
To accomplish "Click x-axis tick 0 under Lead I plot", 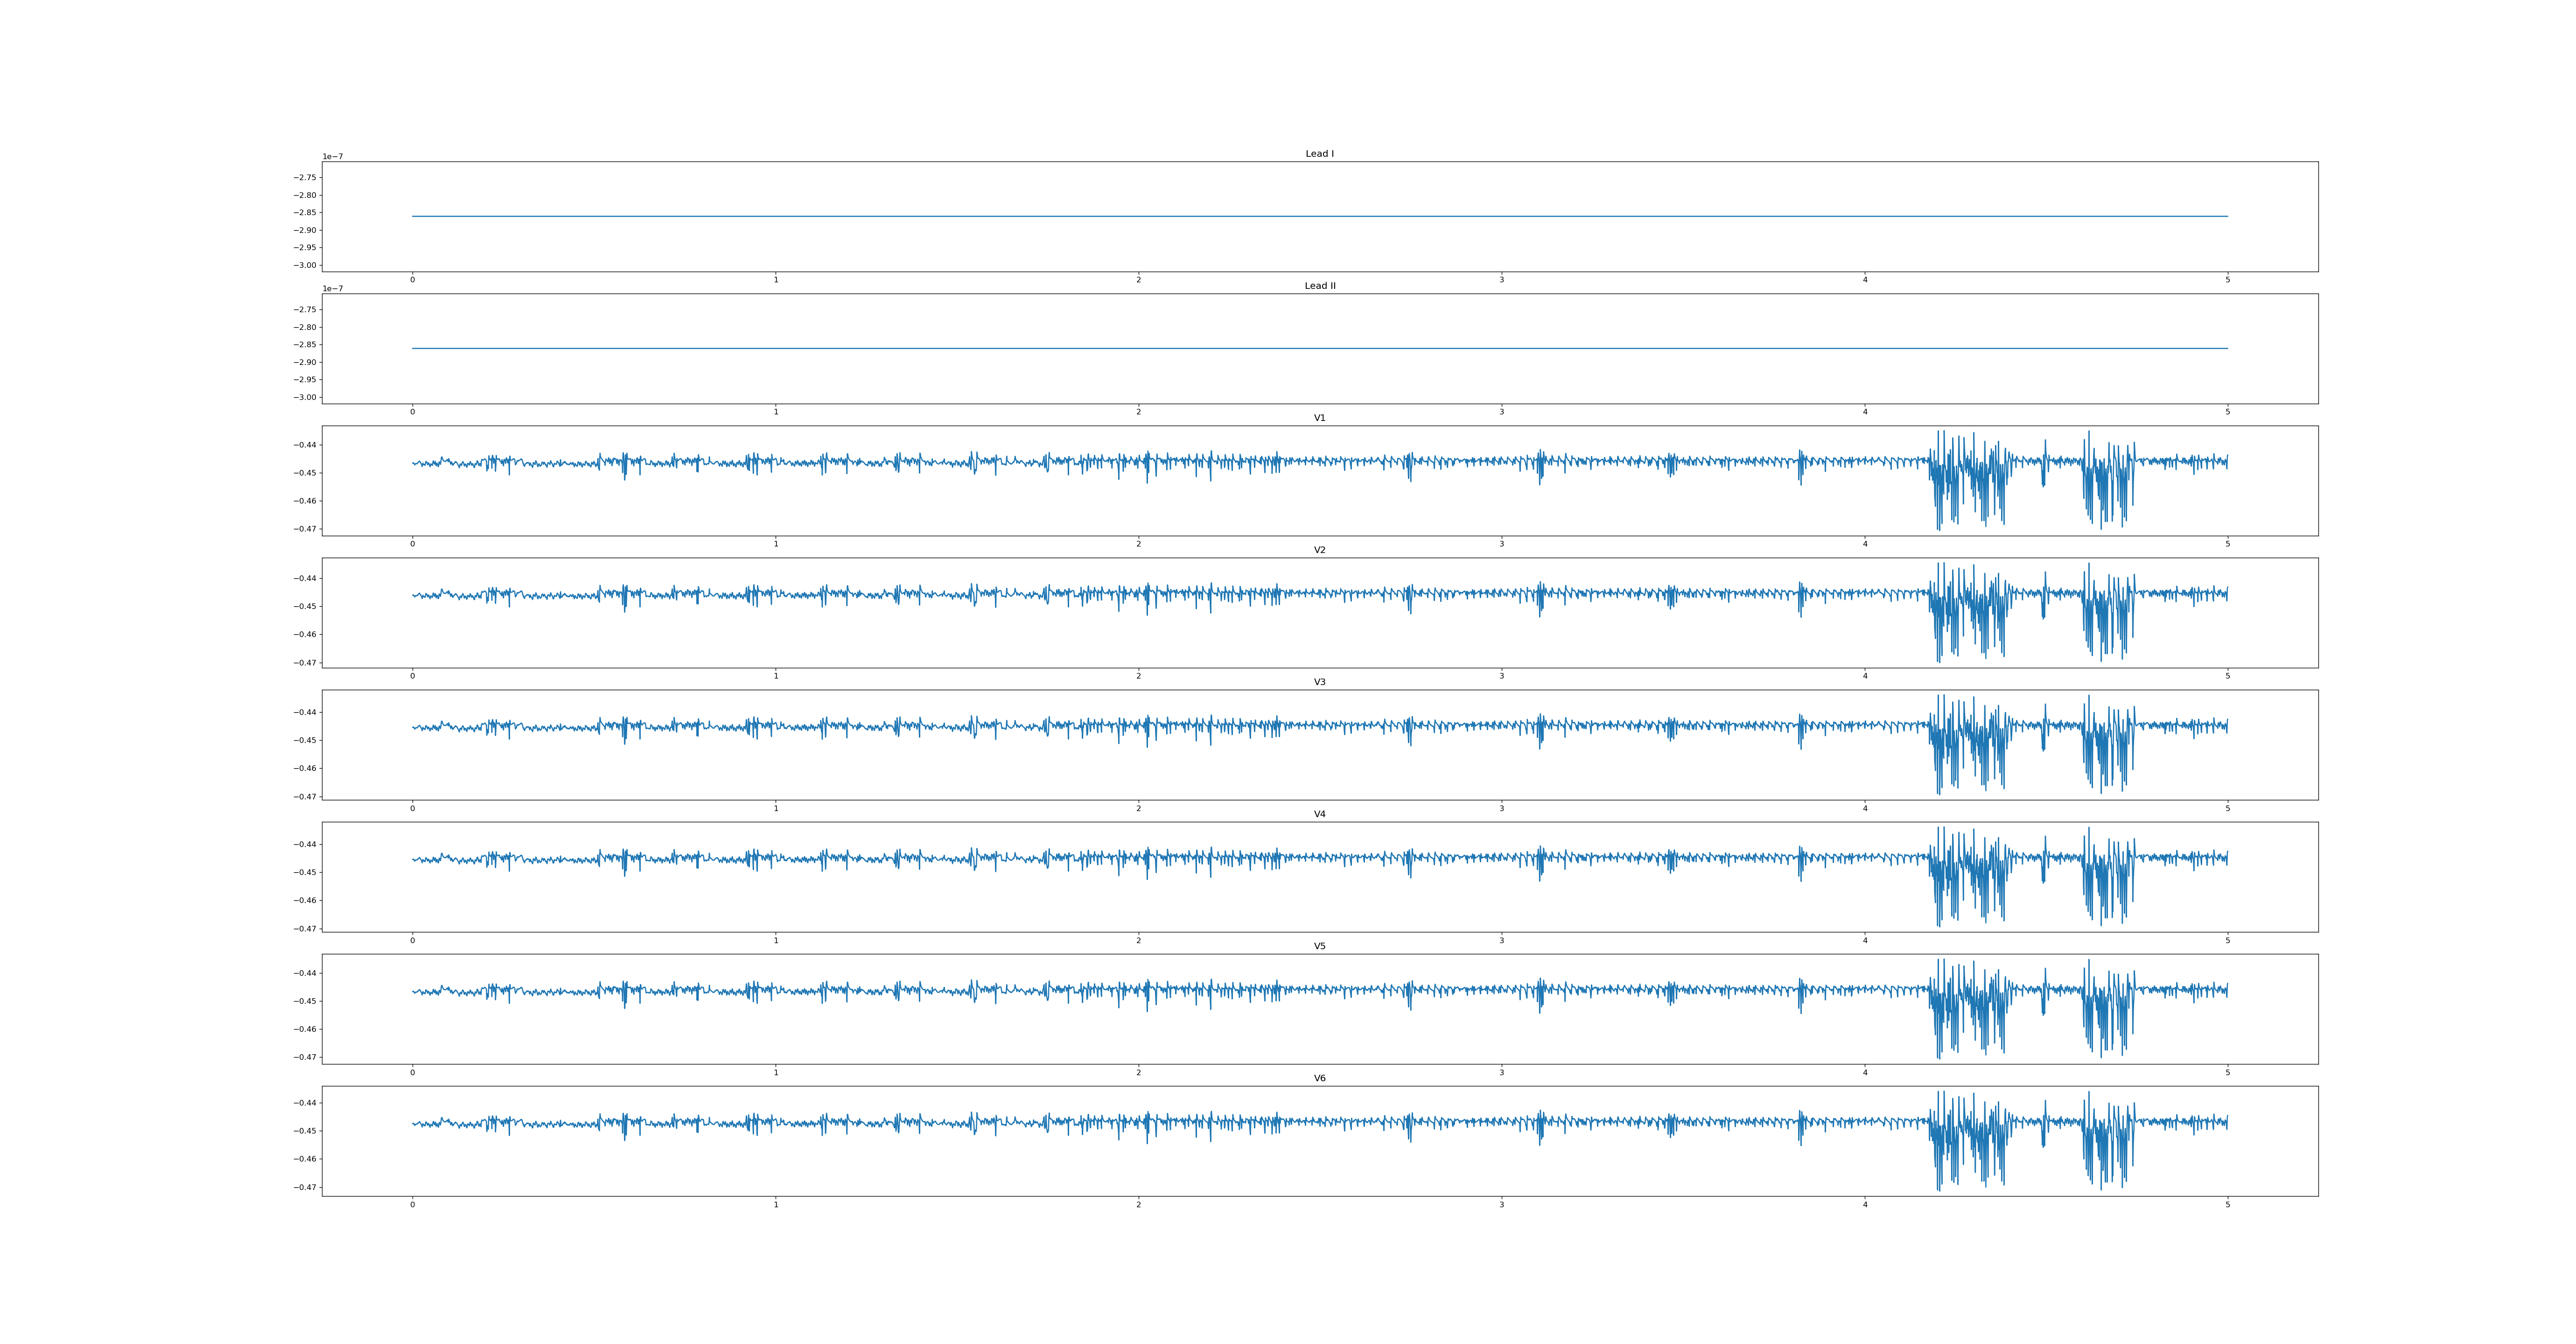I will (x=412, y=280).
